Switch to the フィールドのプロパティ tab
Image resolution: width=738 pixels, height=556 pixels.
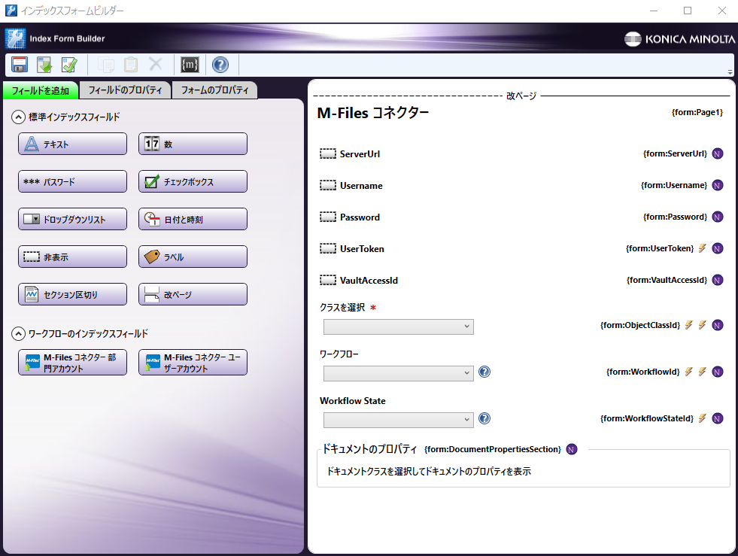(125, 90)
